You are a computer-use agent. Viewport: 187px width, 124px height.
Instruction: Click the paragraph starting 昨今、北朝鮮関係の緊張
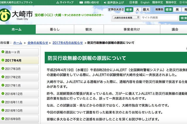117,96
